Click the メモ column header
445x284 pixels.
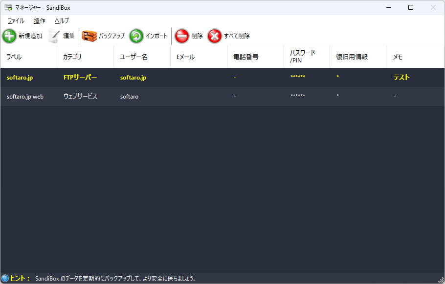coord(416,57)
